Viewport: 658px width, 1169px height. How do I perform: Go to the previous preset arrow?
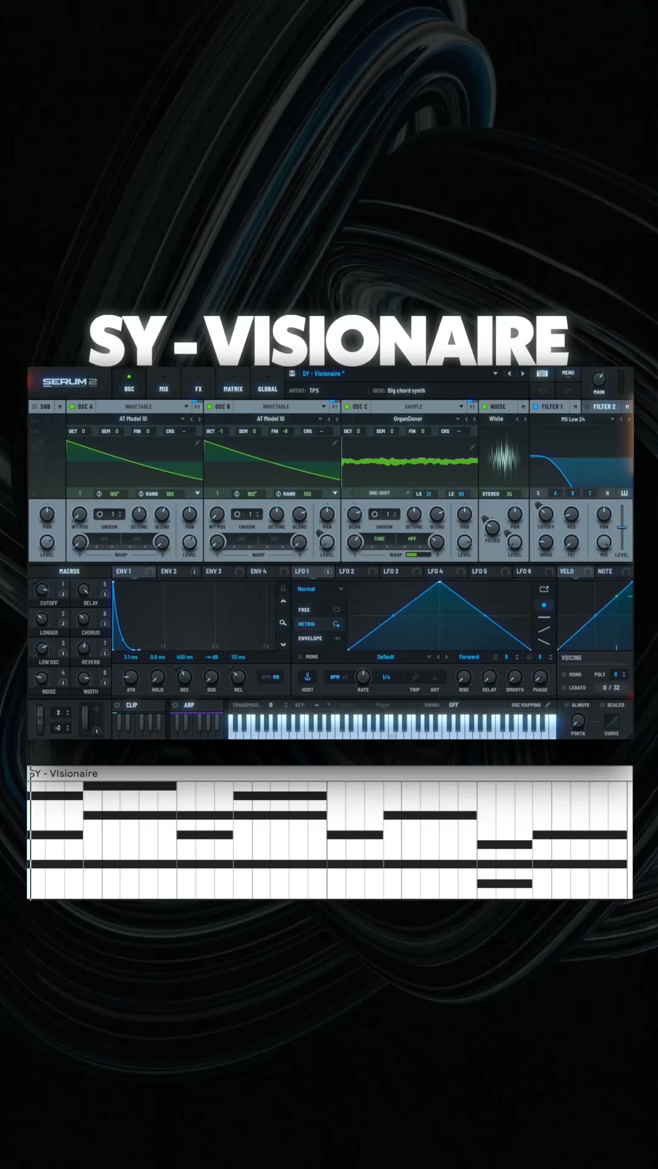509,373
